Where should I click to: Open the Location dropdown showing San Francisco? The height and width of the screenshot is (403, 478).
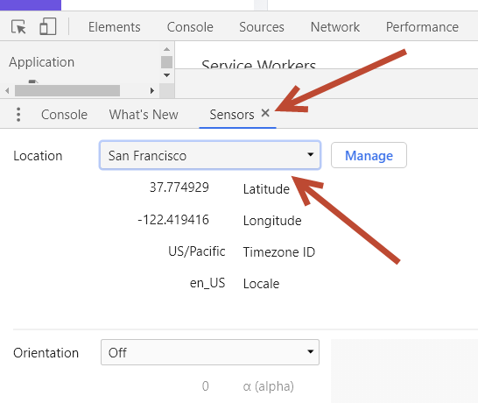[210, 155]
